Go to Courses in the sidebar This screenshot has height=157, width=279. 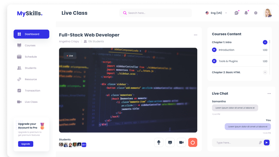click(30, 45)
